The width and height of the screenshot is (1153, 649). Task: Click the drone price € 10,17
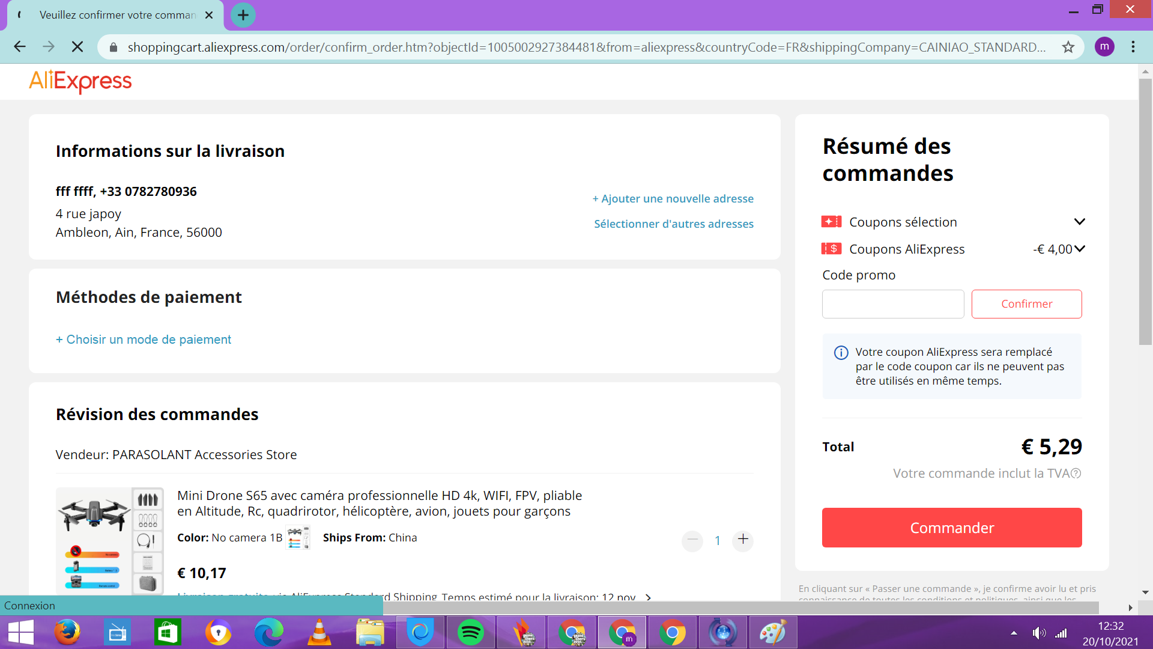(202, 573)
